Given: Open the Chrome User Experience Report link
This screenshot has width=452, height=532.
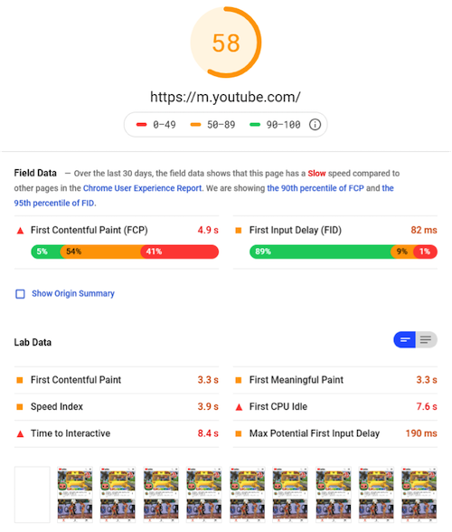Looking at the screenshot, I should (x=143, y=188).
